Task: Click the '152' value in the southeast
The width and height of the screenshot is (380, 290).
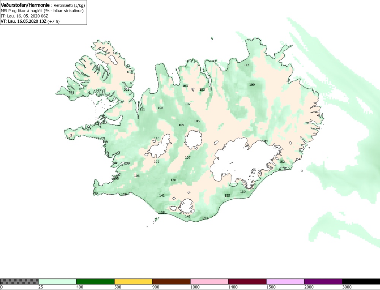Action: (x=282, y=162)
